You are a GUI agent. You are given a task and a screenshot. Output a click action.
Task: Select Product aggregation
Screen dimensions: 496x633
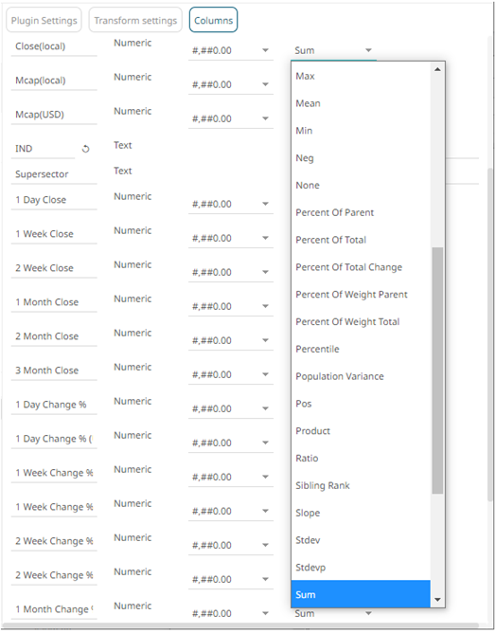pyautogui.click(x=361, y=431)
